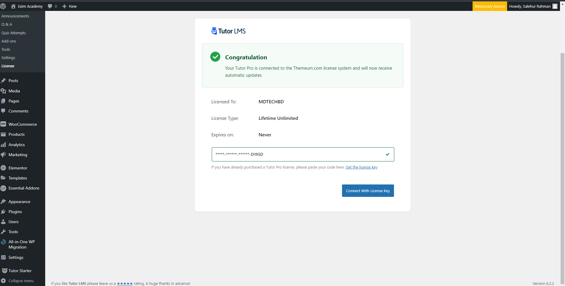565x286 pixels.
Task: Click the Products icon
Action: 4,134
